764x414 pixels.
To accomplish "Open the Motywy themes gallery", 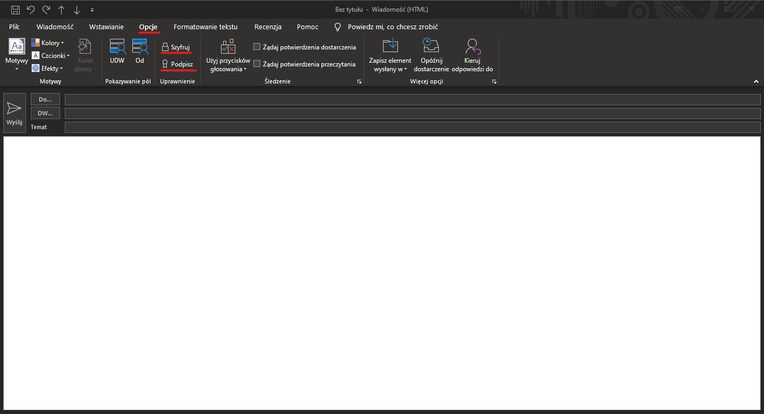I will pyautogui.click(x=16, y=55).
